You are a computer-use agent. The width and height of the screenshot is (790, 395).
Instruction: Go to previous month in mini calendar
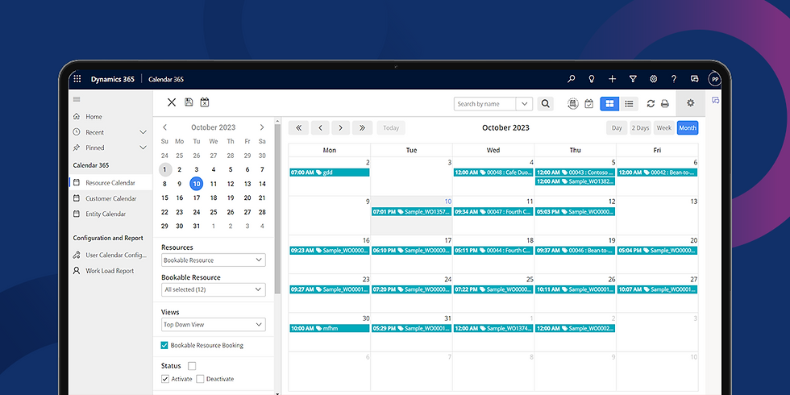pyautogui.click(x=164, y=127)
